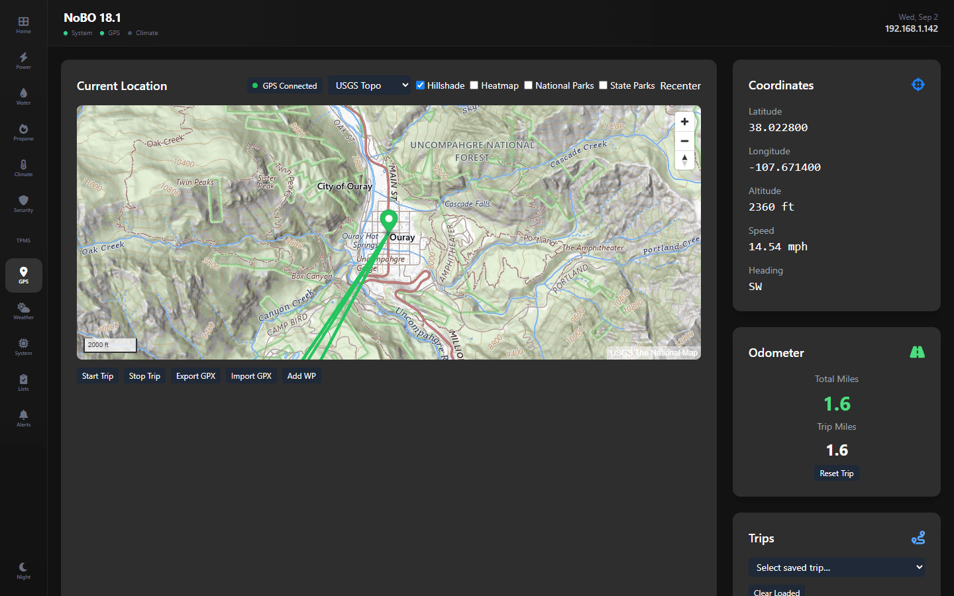Open the Security shield page
Image resolution: width=954 pixels, height=596 pixels.
pyautogui.click(x=23, y=204)
